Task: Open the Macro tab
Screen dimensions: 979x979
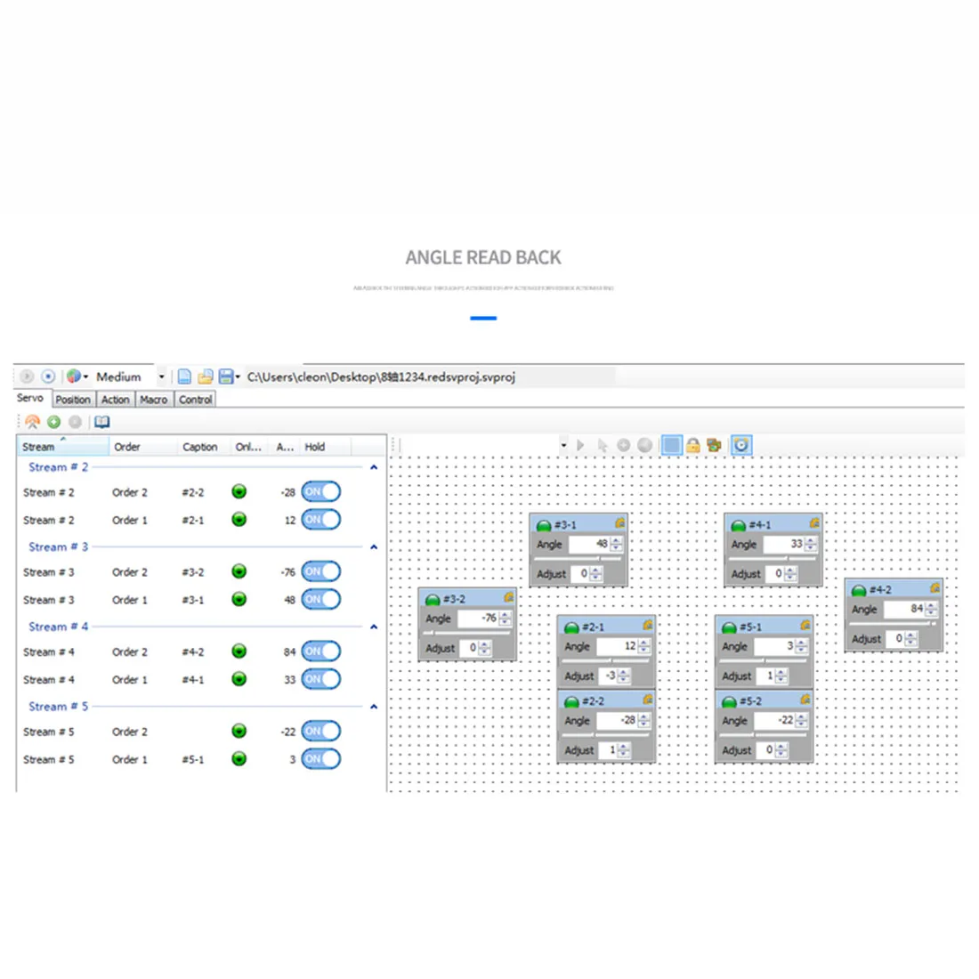Action: click(154, 400)
